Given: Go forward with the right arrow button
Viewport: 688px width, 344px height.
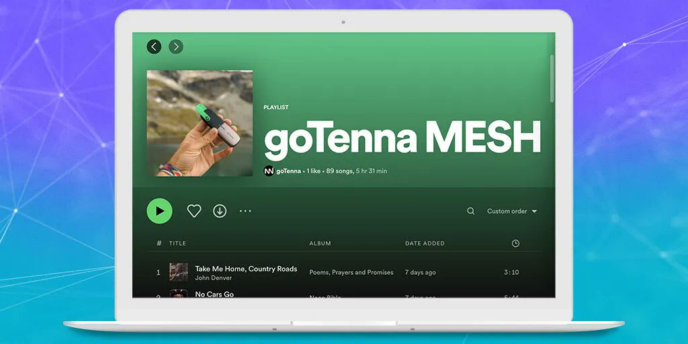Looking at the screenshot, I should [176, 46].
